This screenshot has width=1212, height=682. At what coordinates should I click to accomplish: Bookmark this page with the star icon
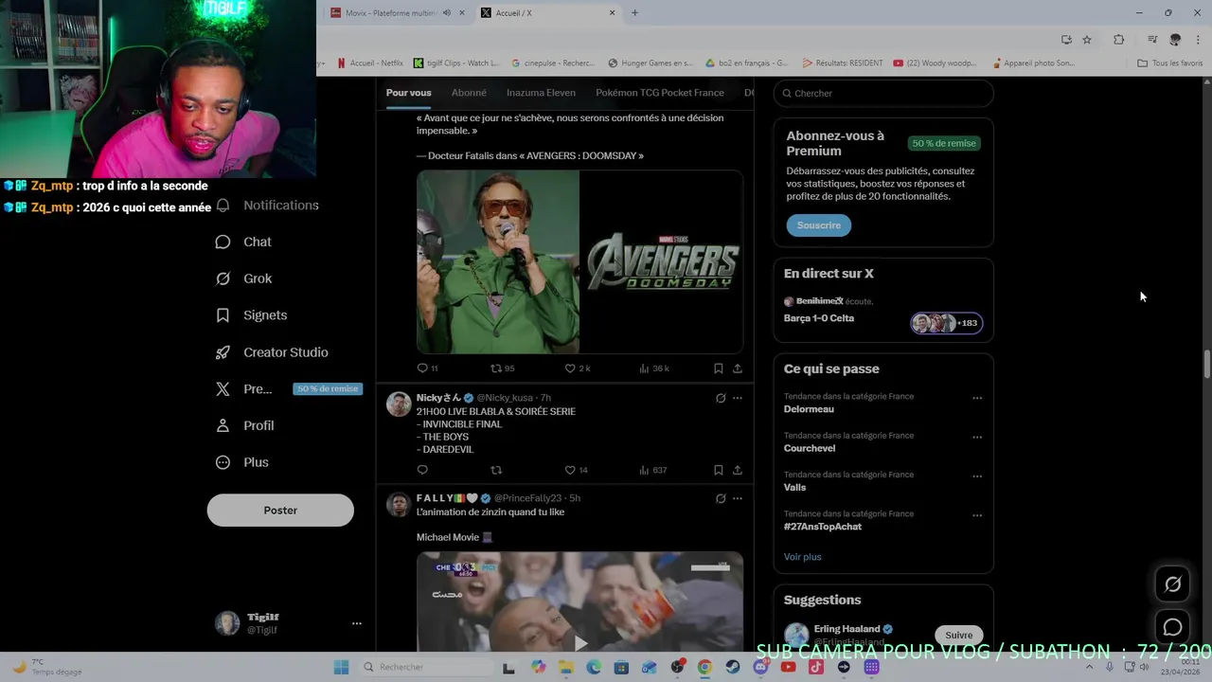point(1087,40)
